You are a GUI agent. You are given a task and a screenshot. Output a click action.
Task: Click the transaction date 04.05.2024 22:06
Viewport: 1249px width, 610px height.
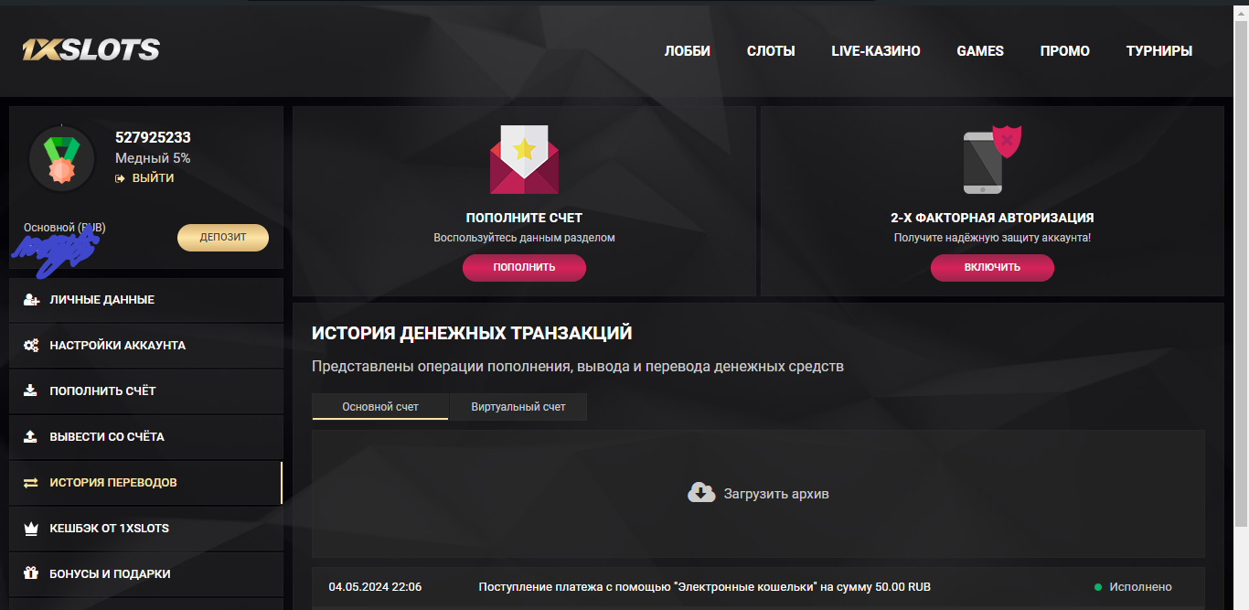tap(375, 587)
